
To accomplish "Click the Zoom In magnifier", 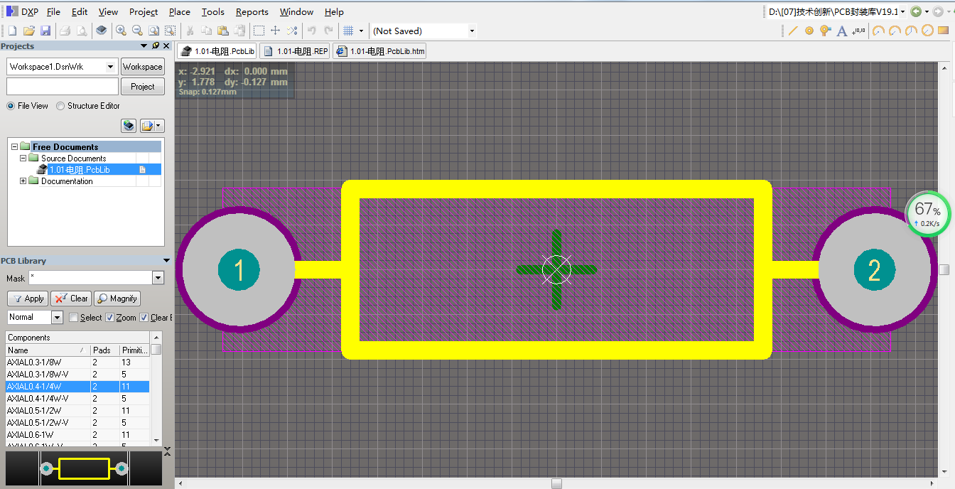I will coord(121,31).
